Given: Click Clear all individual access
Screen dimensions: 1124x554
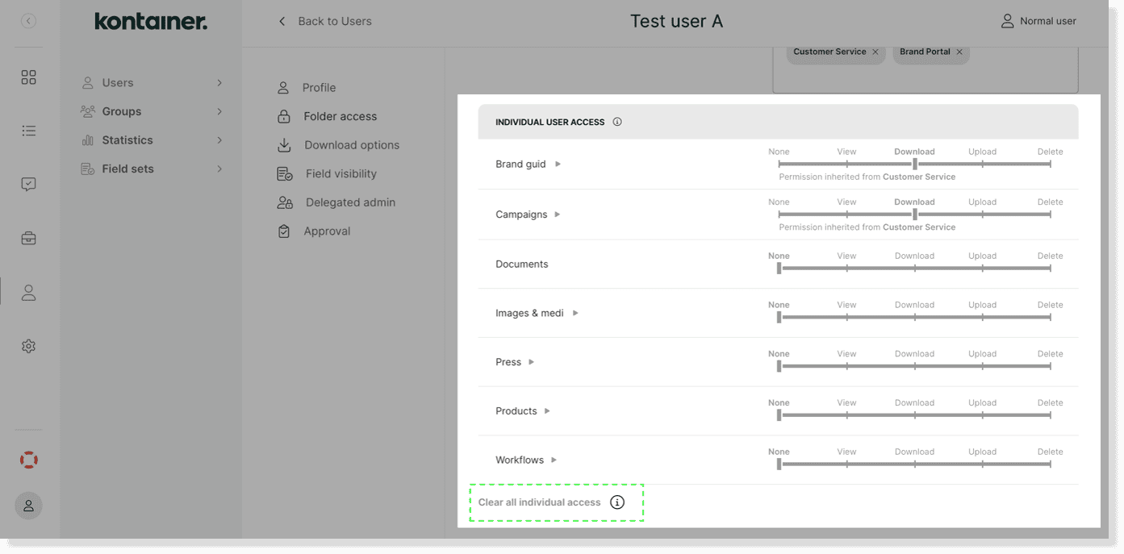Looking at the screenshot, I should click(x=538, y=502).
